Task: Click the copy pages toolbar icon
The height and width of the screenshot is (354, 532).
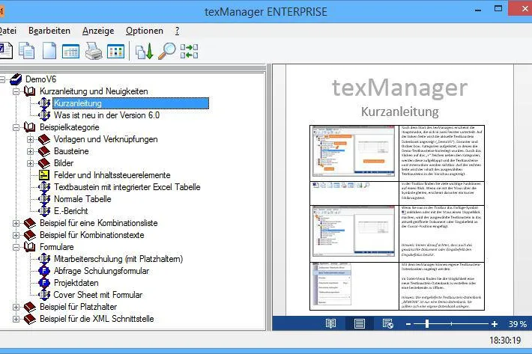Action: click(x=26, y=51)
